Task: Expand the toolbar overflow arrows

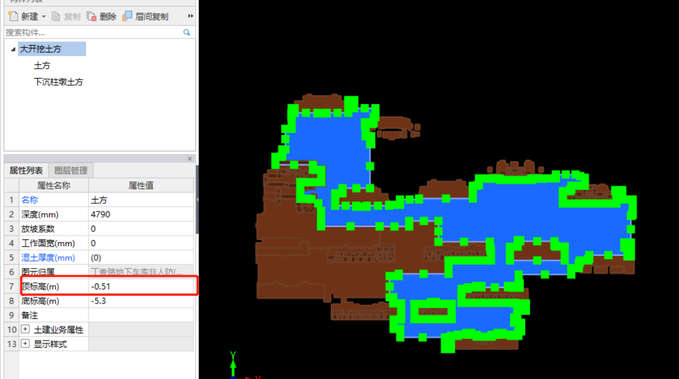Action: tap(191, 16)
